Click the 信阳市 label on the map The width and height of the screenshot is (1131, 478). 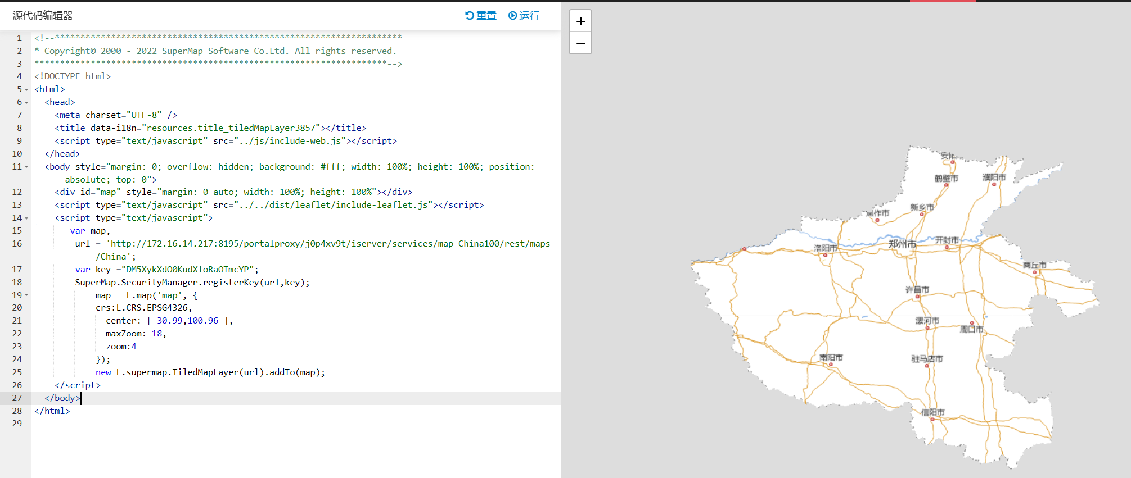[933, 412]
